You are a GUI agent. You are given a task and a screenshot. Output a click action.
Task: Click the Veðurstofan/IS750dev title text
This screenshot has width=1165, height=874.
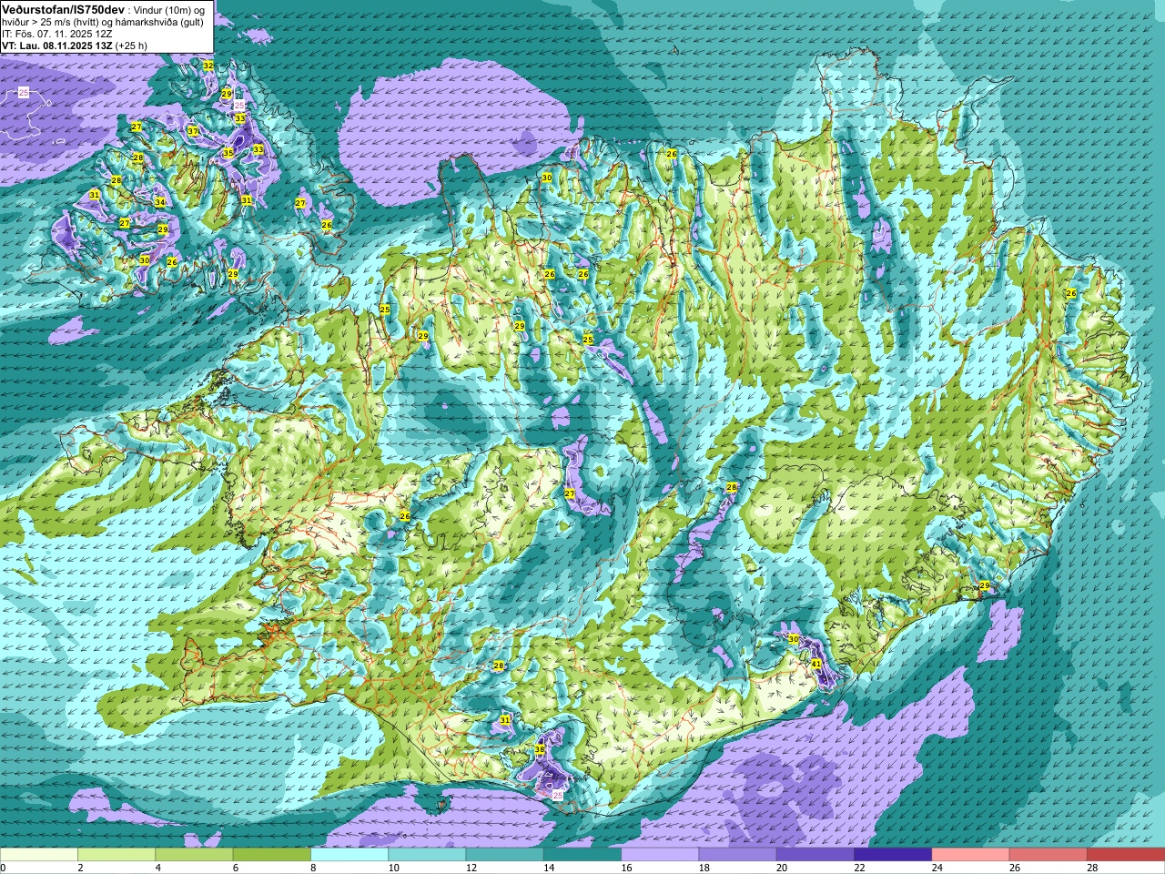[63, 9]
